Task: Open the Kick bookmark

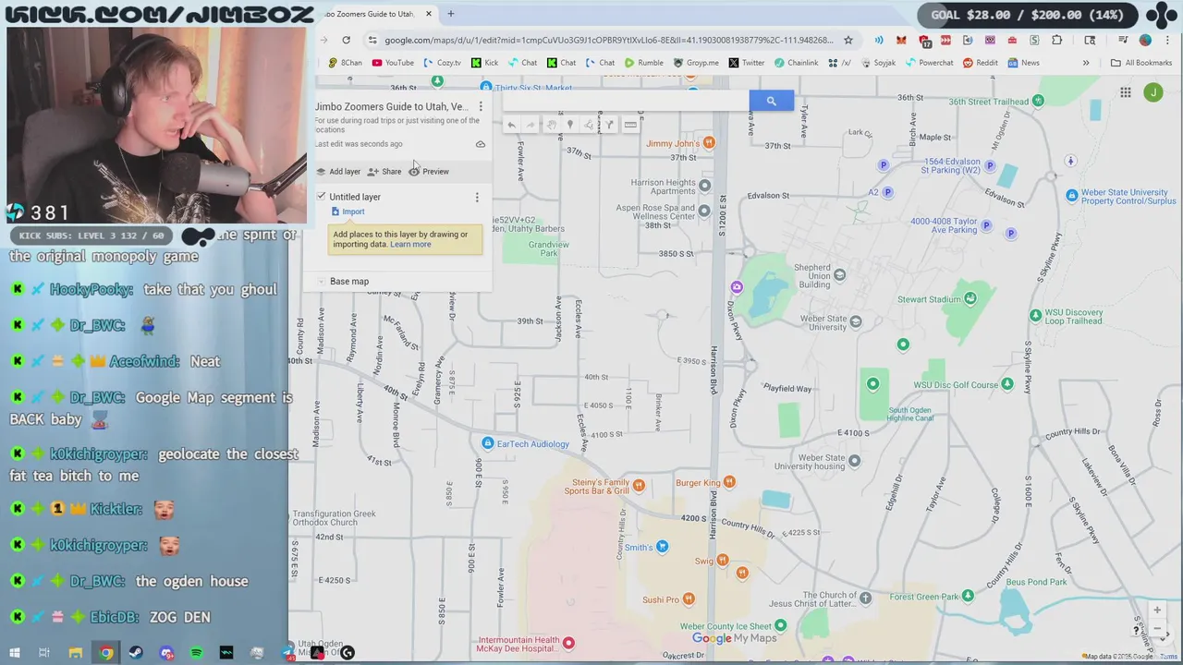Action: tap(485, 63)
